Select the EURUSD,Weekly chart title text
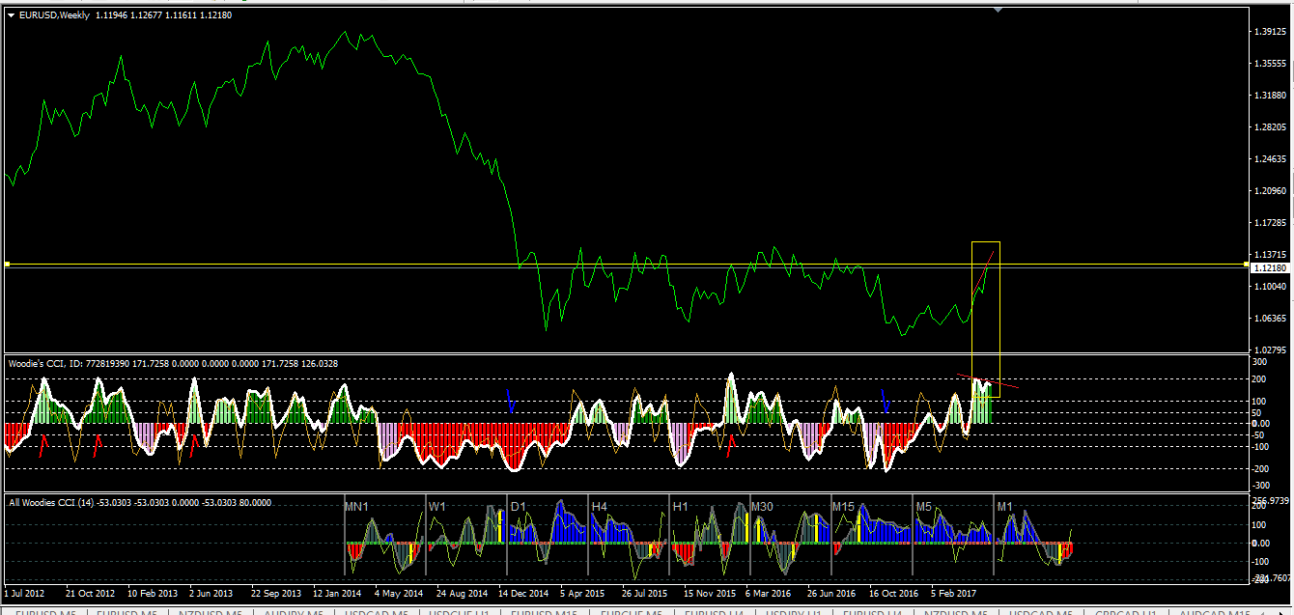1294x615 pixels. pyautogui.click(x=54, y=15)
